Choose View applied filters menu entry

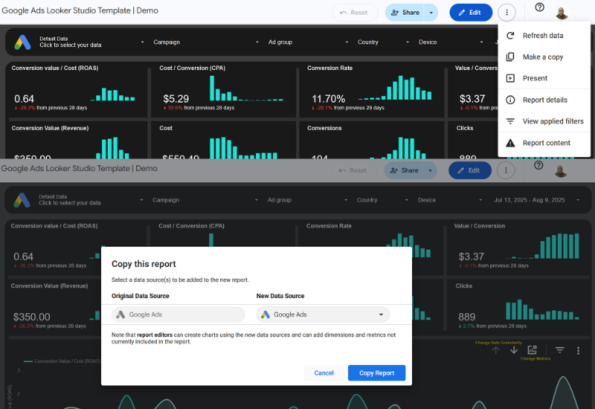point(544,121)
